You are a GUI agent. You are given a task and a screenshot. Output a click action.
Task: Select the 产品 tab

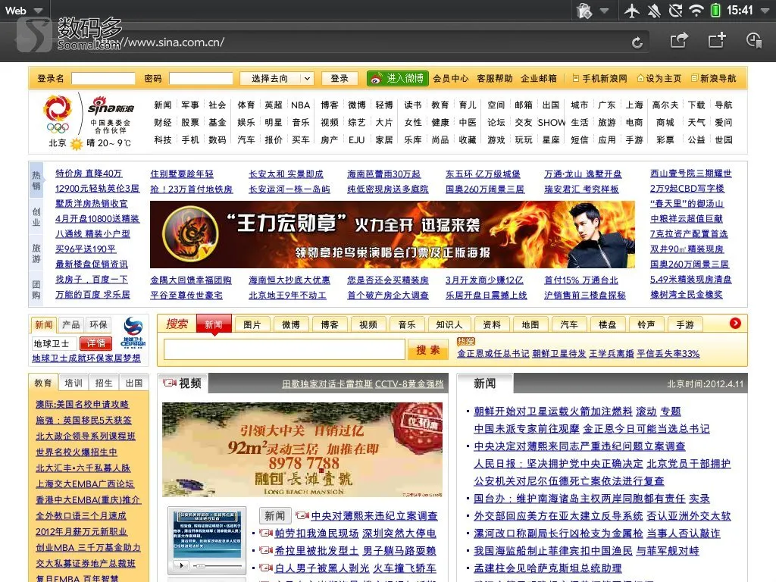[70, 324]
